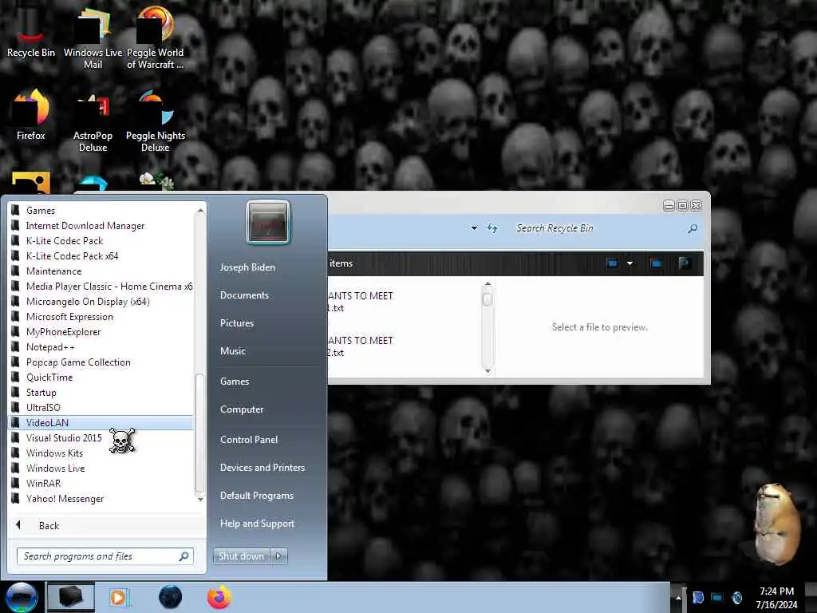Open Peggle World of Warcraft shortcut

[155, 37]
